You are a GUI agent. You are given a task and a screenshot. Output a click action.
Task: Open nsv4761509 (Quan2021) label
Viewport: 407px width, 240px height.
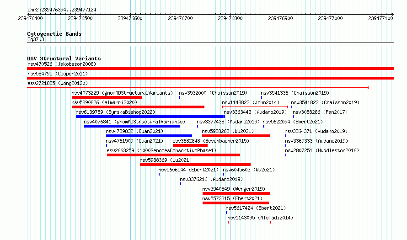tap(134, 141)
